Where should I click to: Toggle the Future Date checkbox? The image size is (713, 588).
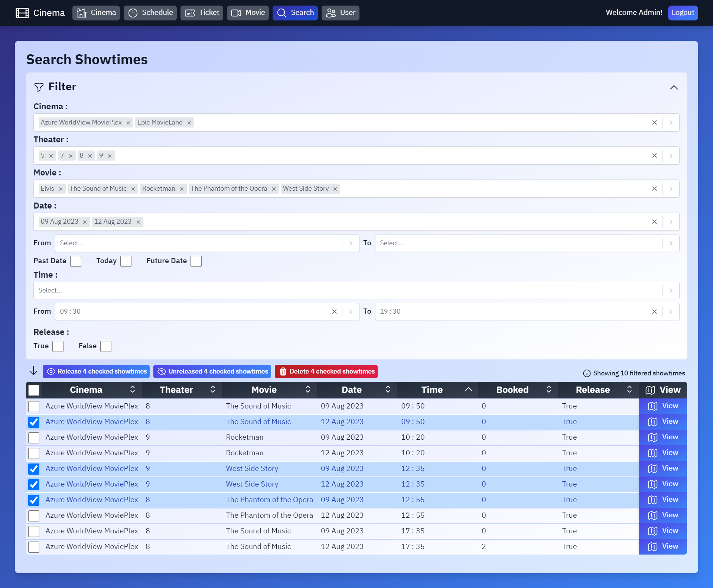coord(196,261)
